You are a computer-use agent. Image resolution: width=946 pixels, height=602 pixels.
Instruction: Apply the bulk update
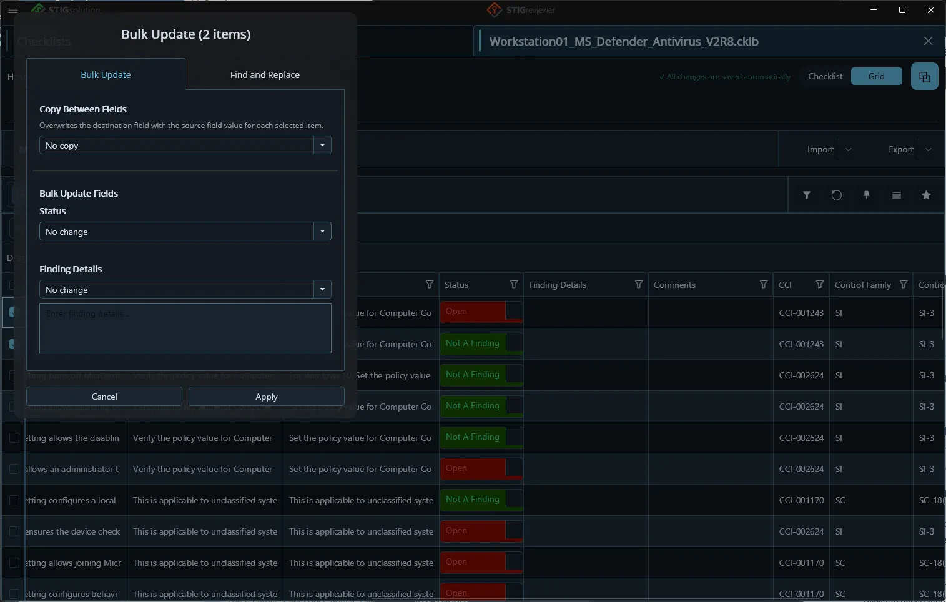[267, 397]
